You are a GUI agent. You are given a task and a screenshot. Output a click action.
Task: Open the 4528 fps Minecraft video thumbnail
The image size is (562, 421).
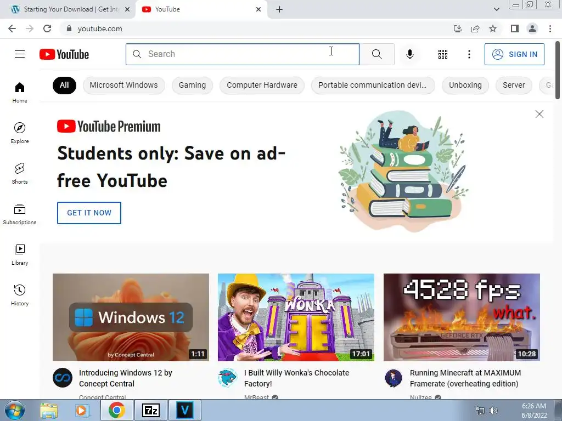462,317
